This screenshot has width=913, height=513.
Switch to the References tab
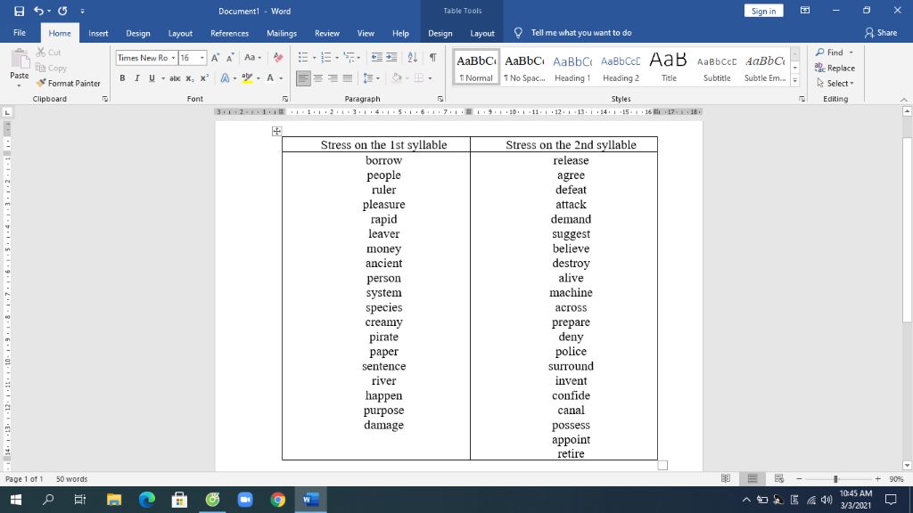(x=229, y=33)
